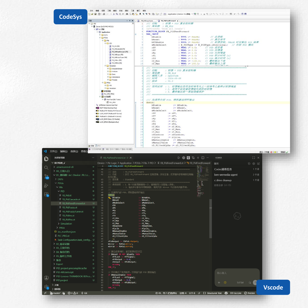Open ben-wemedia-agent chat
Viewport: 308px width, 308px height.
(237, 175)
